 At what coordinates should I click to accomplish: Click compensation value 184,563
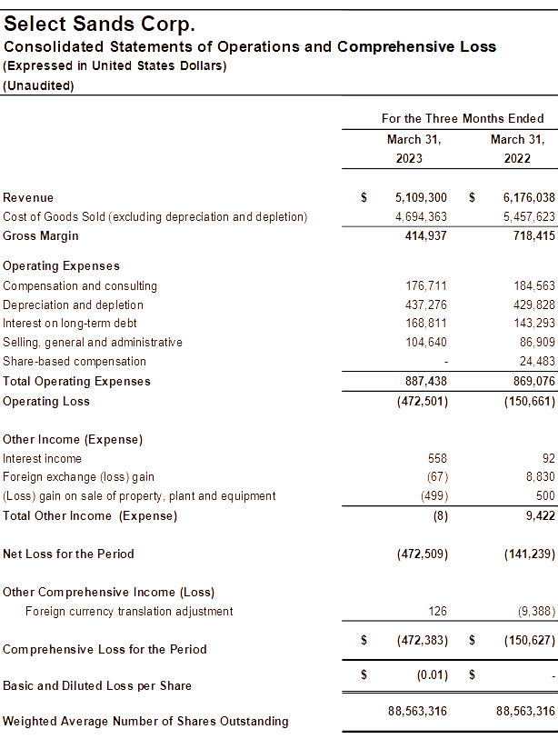click(534, 286)
